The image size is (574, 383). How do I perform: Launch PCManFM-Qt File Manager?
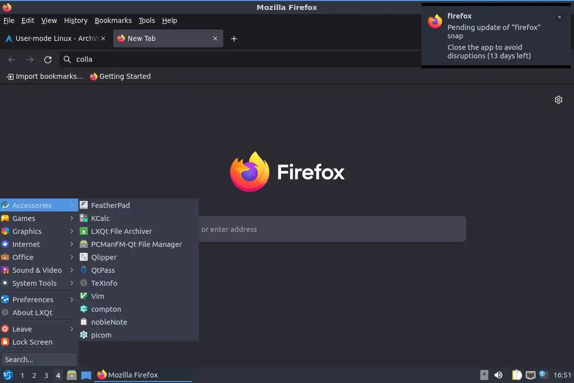(139, 244)
